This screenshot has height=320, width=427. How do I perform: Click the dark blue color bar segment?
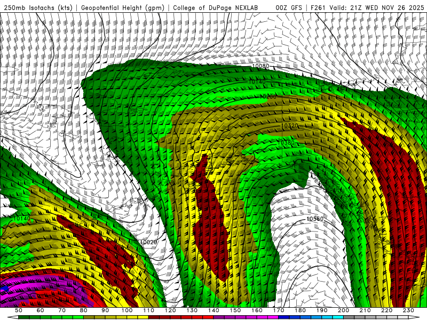click(284, 317)
